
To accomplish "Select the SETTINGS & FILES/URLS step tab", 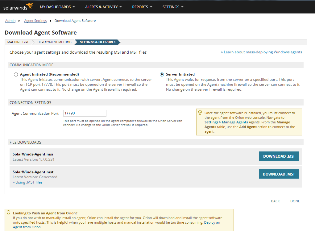I will [97, 42].
